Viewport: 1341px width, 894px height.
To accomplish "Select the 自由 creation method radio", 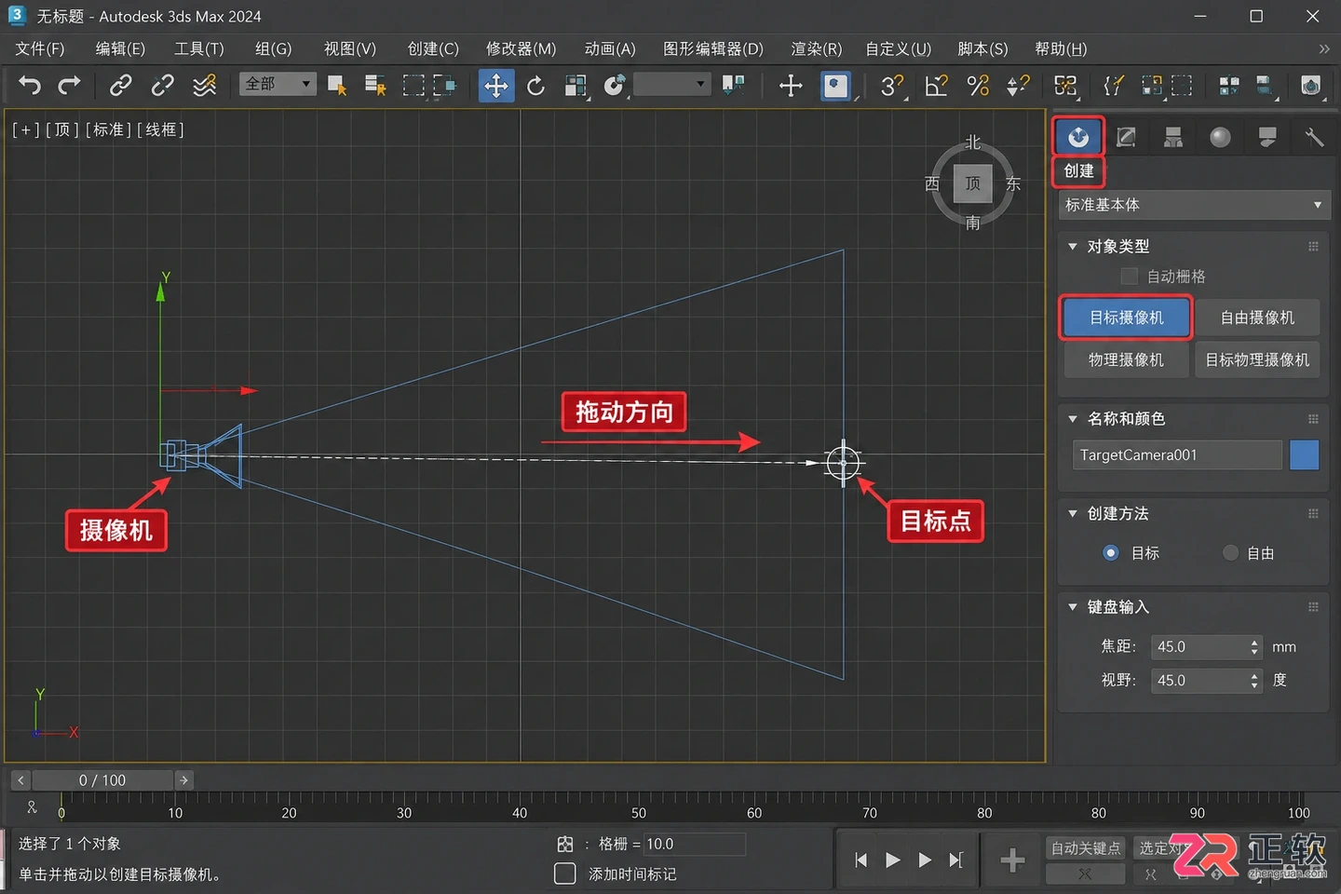I will pos(1230,552).
